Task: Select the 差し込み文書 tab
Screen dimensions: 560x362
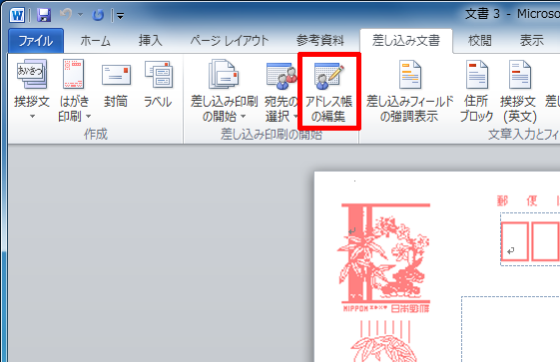Action: point(406,41)
